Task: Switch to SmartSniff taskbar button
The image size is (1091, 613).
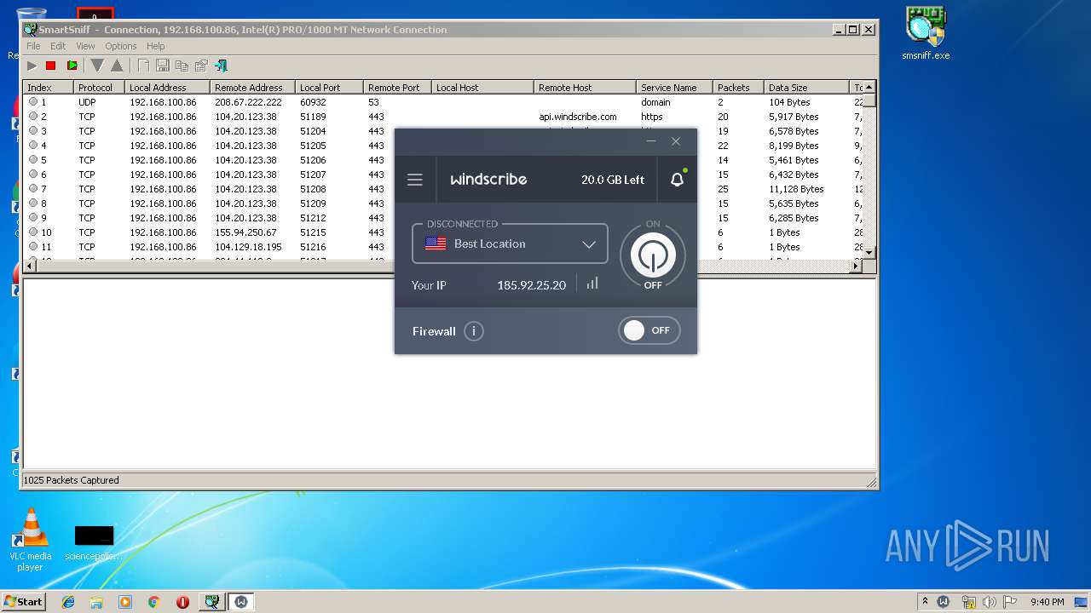Action: [211, 602]
